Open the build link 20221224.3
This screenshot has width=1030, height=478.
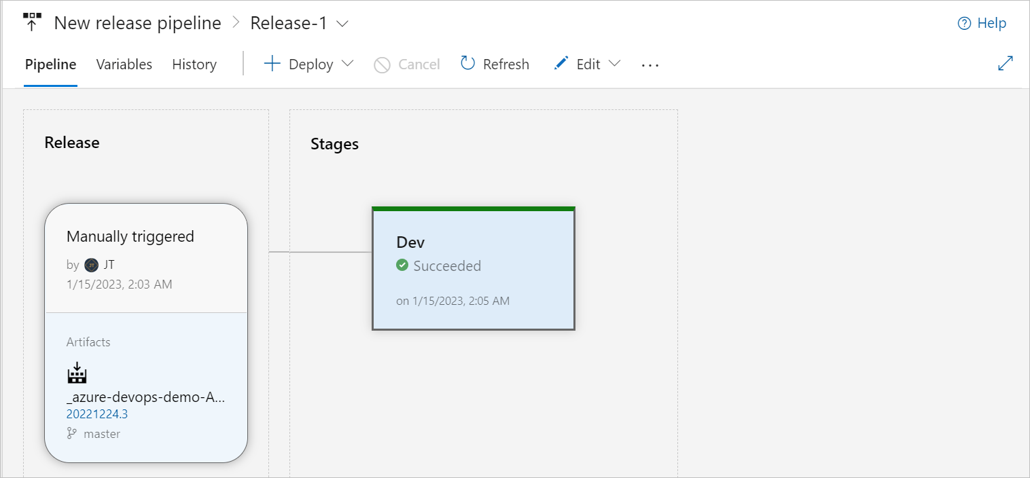pyautogui.click(x=96, y=413)
